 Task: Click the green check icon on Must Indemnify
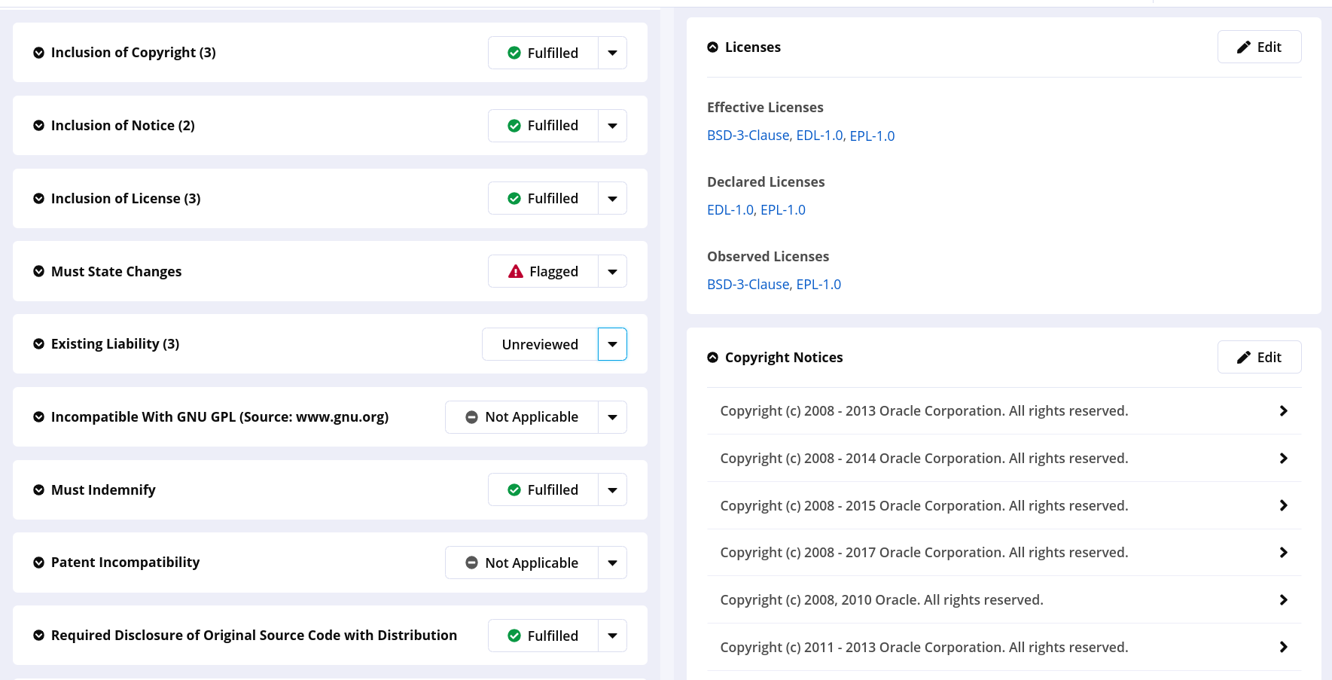[x=514, y=489]
